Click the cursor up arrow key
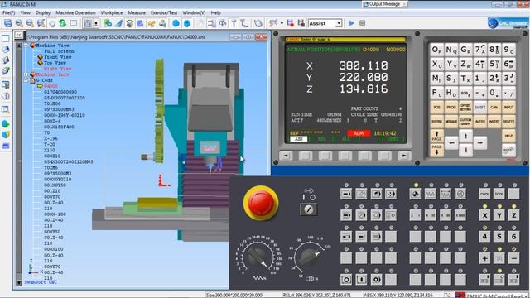The width and height of the screenshot is (530, 298). pyautogui.click(x=465, y=136)
